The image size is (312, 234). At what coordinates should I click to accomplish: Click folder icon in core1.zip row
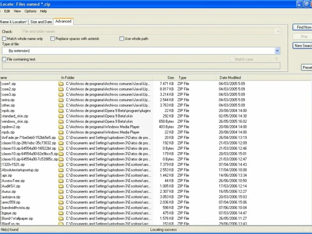coord(61,84)
